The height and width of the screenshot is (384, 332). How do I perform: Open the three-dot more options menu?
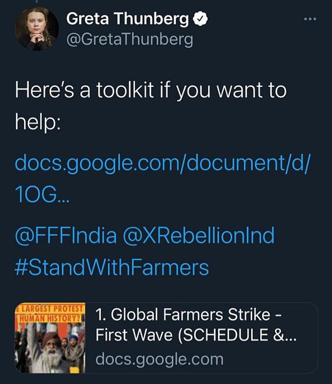310,19
